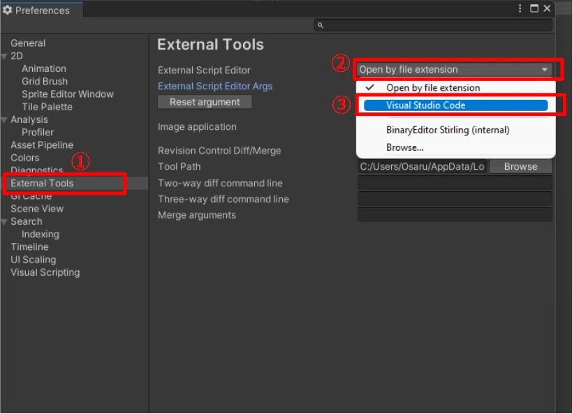Open Timeline preferences
This screenshot has width=572, height=414.
[x=29, y=247]
